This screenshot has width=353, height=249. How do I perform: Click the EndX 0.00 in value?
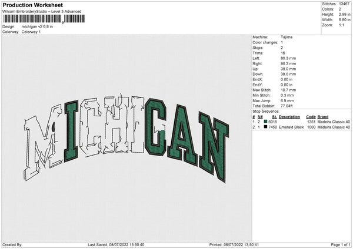(287, 79)
